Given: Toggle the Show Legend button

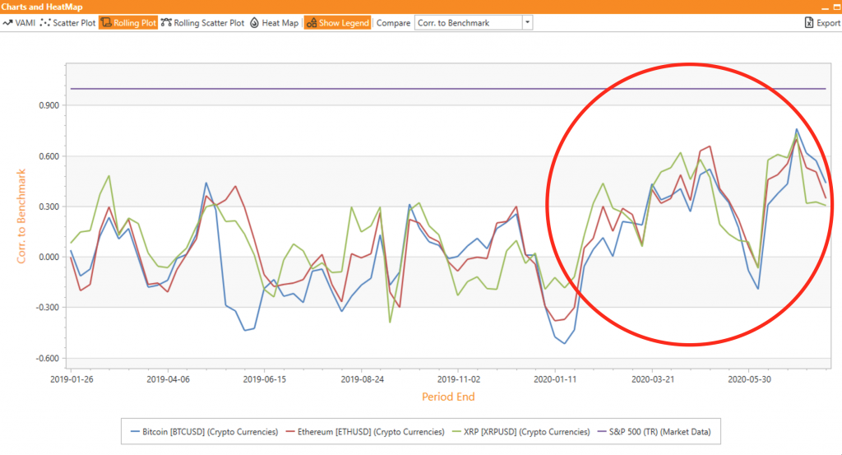Looking at the screenshot, I should (x=338, y=23).
